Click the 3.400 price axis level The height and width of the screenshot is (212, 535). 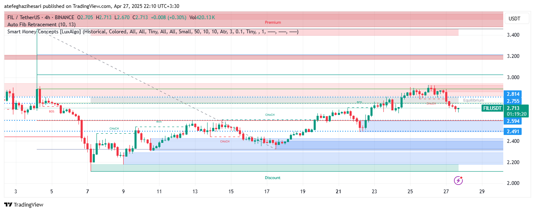pos(512,35)
